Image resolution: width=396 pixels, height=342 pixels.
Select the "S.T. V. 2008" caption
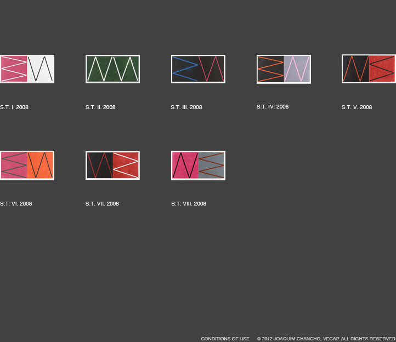click(x=357, y=107)
